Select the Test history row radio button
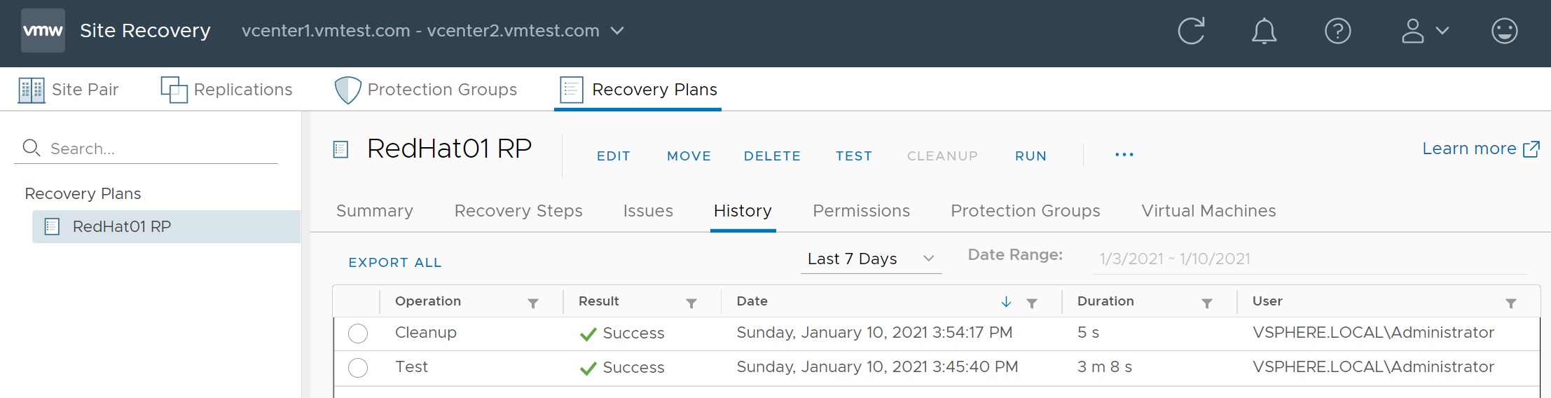The image size is (1551, 398). pyautogui.click(x=358, y=368)
